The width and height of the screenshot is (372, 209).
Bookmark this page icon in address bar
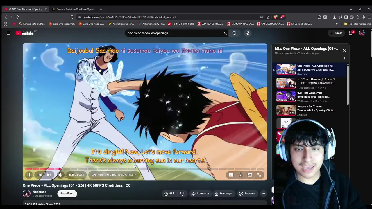coord(72,17)
